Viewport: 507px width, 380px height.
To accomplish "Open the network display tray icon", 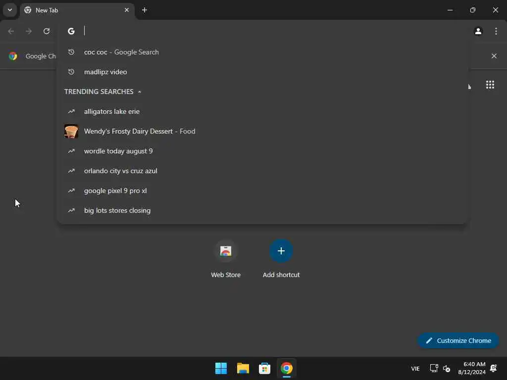I will point(434,368).
